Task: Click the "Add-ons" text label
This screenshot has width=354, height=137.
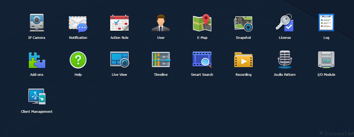Action: (x=37, y=75)
